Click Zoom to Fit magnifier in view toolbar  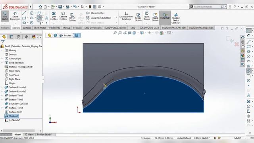(115, 33)
